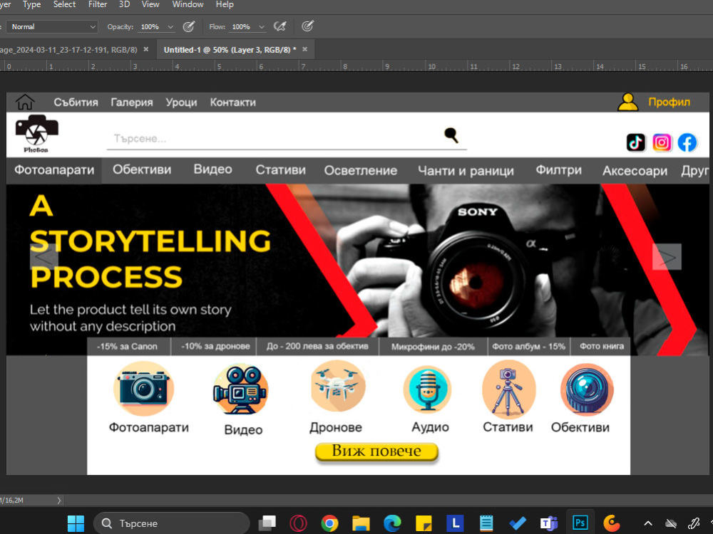Click the Flow 100% value field

coord(242,27)
